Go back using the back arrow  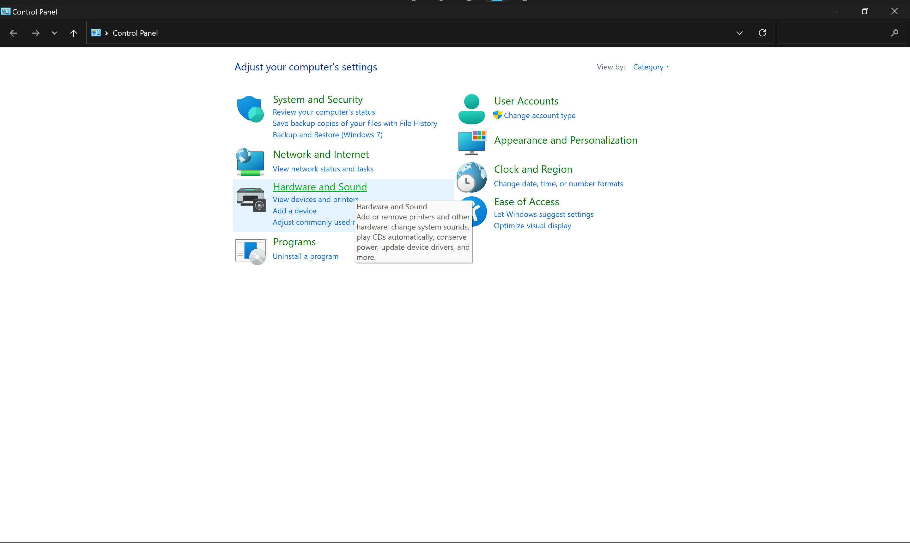click(x=14, y=33)
